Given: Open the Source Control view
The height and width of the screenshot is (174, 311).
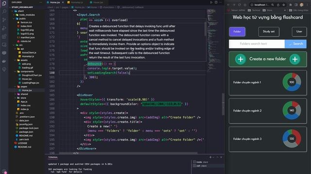Looking at the screenshot, I should click(4, 20).
